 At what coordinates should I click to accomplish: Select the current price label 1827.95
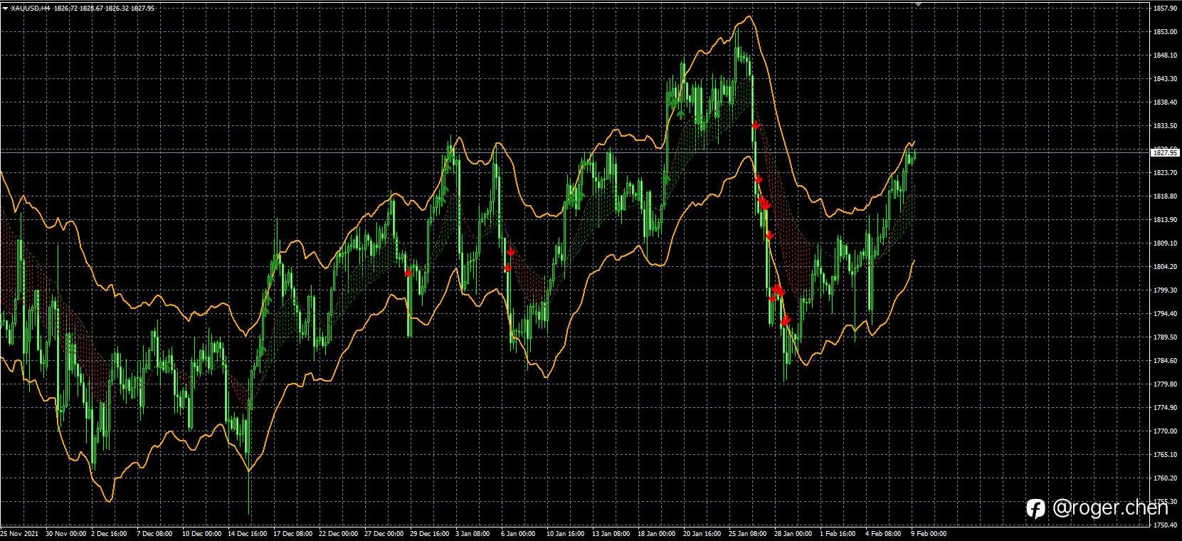point(1164,152)
